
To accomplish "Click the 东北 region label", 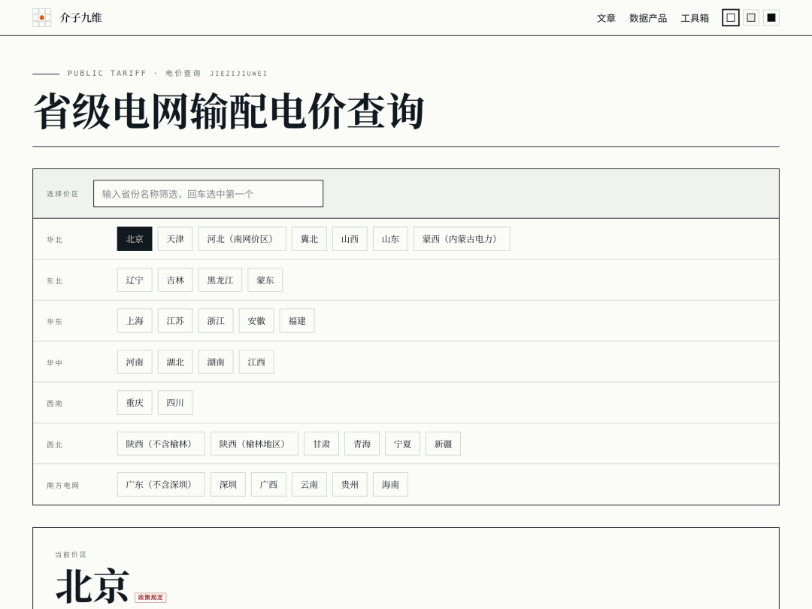I will click(54, 281).
